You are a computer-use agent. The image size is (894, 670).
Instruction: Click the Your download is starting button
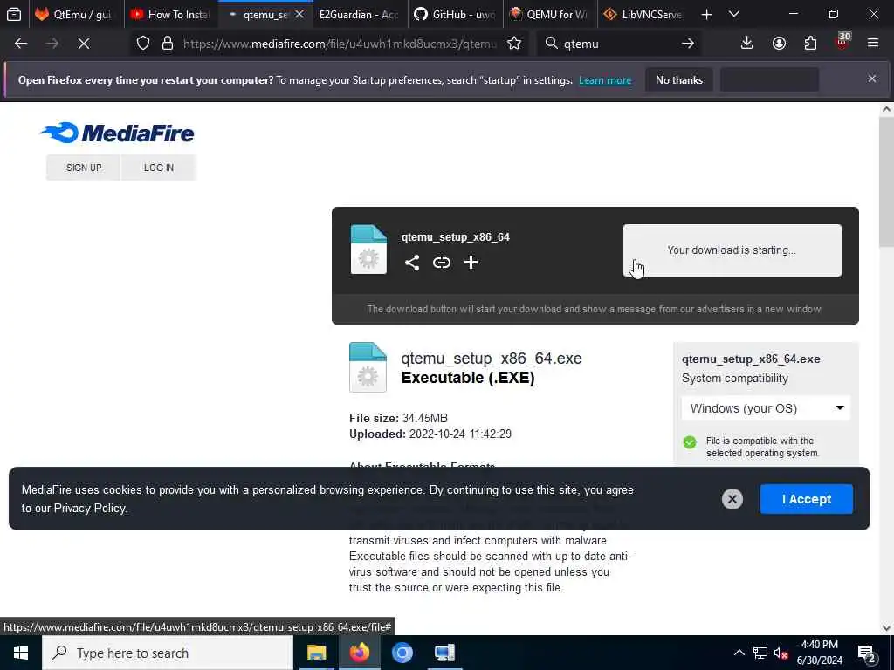pos(732,250)
